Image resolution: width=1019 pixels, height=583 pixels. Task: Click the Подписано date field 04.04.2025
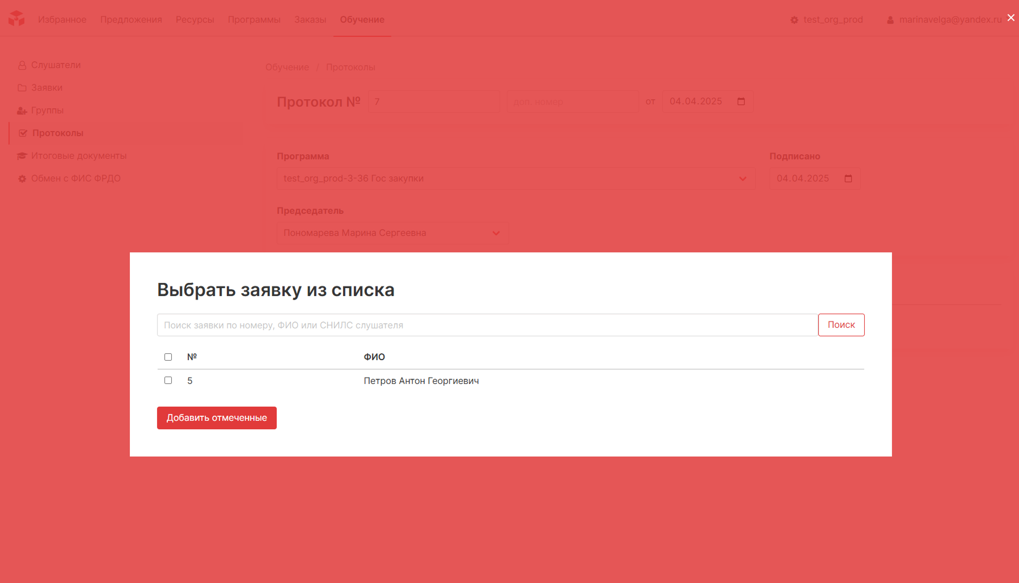[x=814, y=179]
